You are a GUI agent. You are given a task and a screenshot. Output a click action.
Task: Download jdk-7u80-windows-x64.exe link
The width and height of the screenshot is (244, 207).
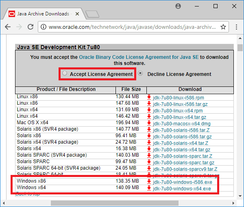click(x=182, y=189)
